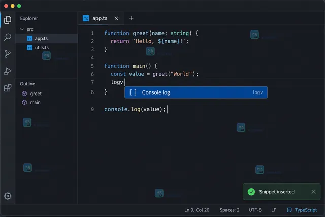Click the Snippet inserted notification text

click(277, 192)
